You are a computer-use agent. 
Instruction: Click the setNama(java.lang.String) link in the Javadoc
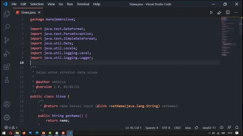coord(135,106)
